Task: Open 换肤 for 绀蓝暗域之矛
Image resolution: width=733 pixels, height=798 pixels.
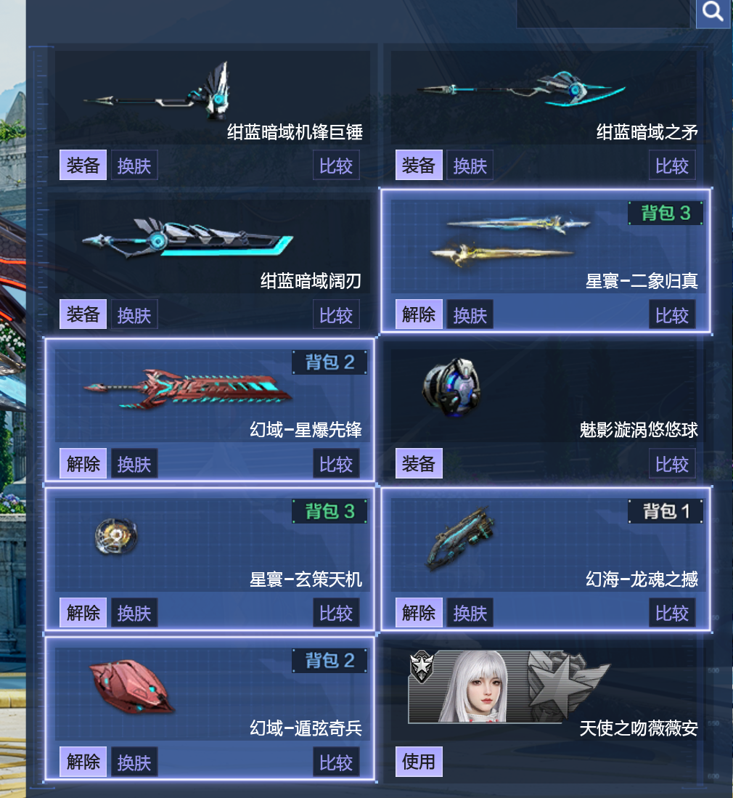Action: 470,165
